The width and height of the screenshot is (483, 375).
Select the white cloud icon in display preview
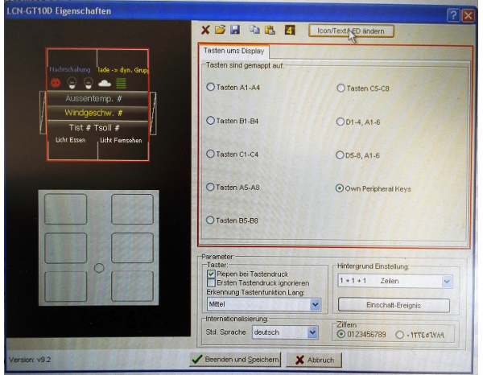(x=104, y=82)
